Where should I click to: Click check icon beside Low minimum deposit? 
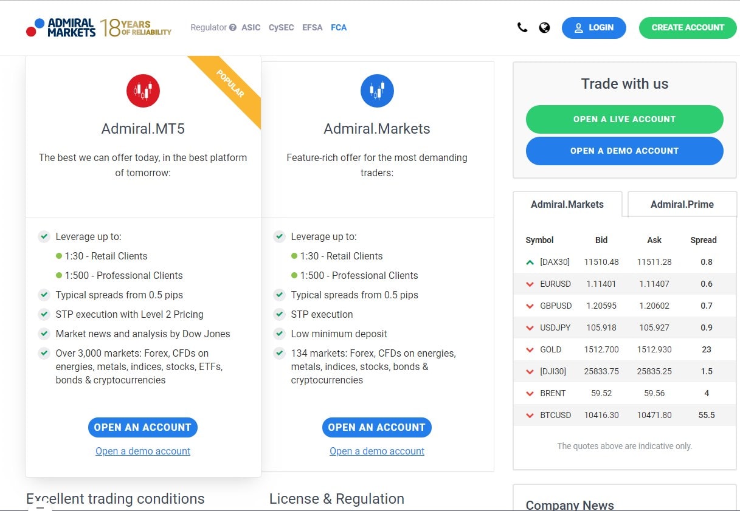(x=279, y=334)
